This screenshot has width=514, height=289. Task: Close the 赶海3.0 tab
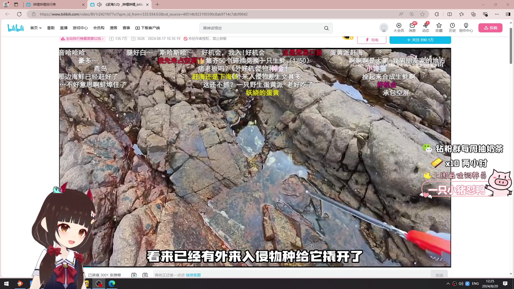click(x=147, y=5)
